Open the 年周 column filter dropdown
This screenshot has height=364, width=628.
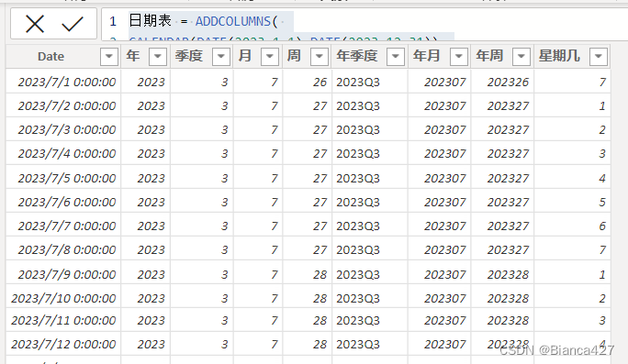pos(521,57)
